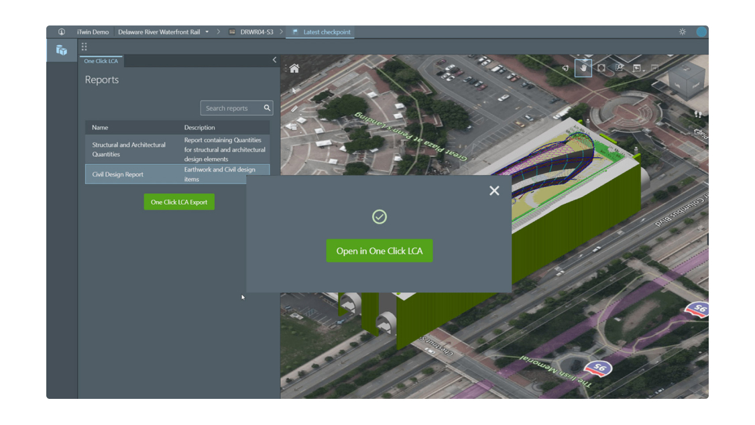Click the Structural report description text
755x425 pixels.
point(225,149)
